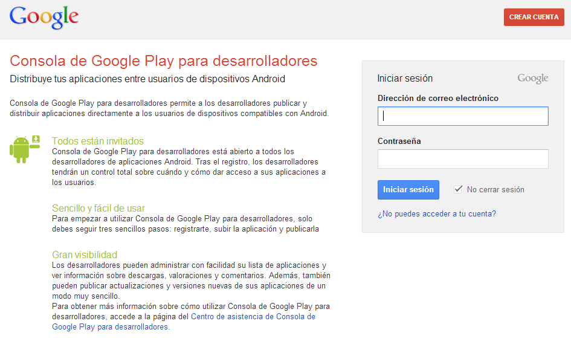Screen dimensions: 571x338
Task: Click the Google logo in the header
Action: pos(44,17)
